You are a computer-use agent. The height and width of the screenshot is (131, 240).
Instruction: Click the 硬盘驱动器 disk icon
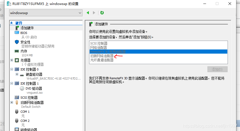coord(22,75)
